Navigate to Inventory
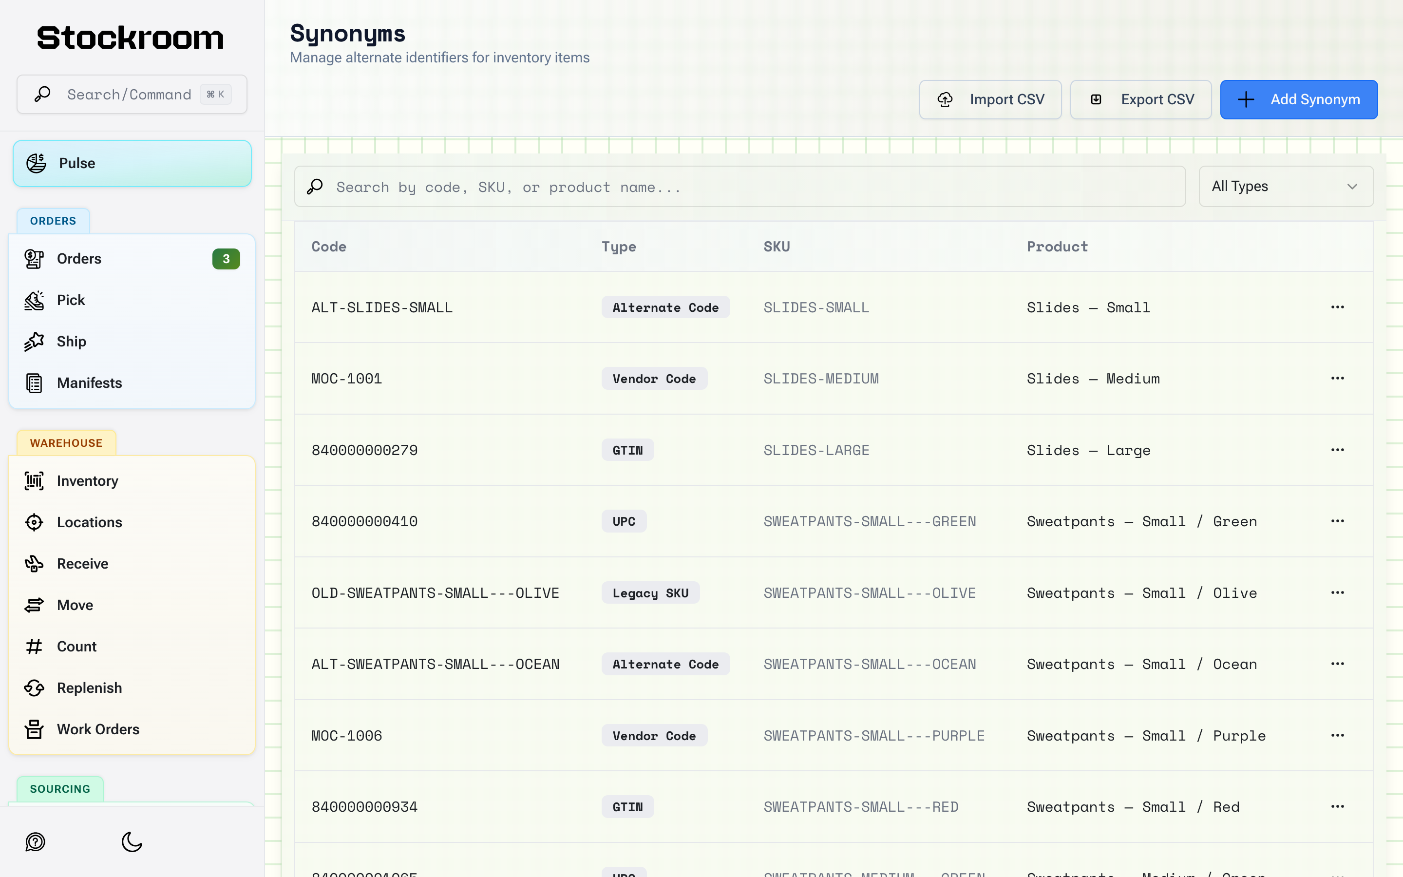 [x=132, y=481]
